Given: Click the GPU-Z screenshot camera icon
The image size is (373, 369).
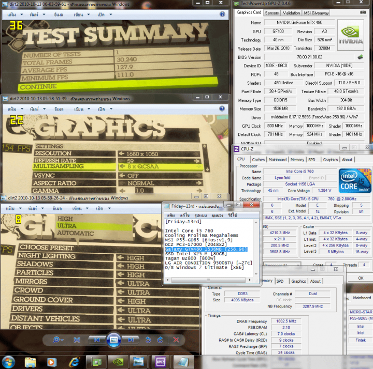Looking at the screenshot, I should point(363,12).
